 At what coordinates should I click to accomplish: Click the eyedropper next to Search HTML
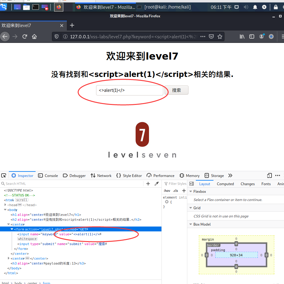[x=157, y=184]
